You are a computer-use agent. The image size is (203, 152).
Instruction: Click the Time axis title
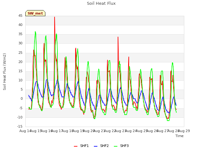(180, 136)
